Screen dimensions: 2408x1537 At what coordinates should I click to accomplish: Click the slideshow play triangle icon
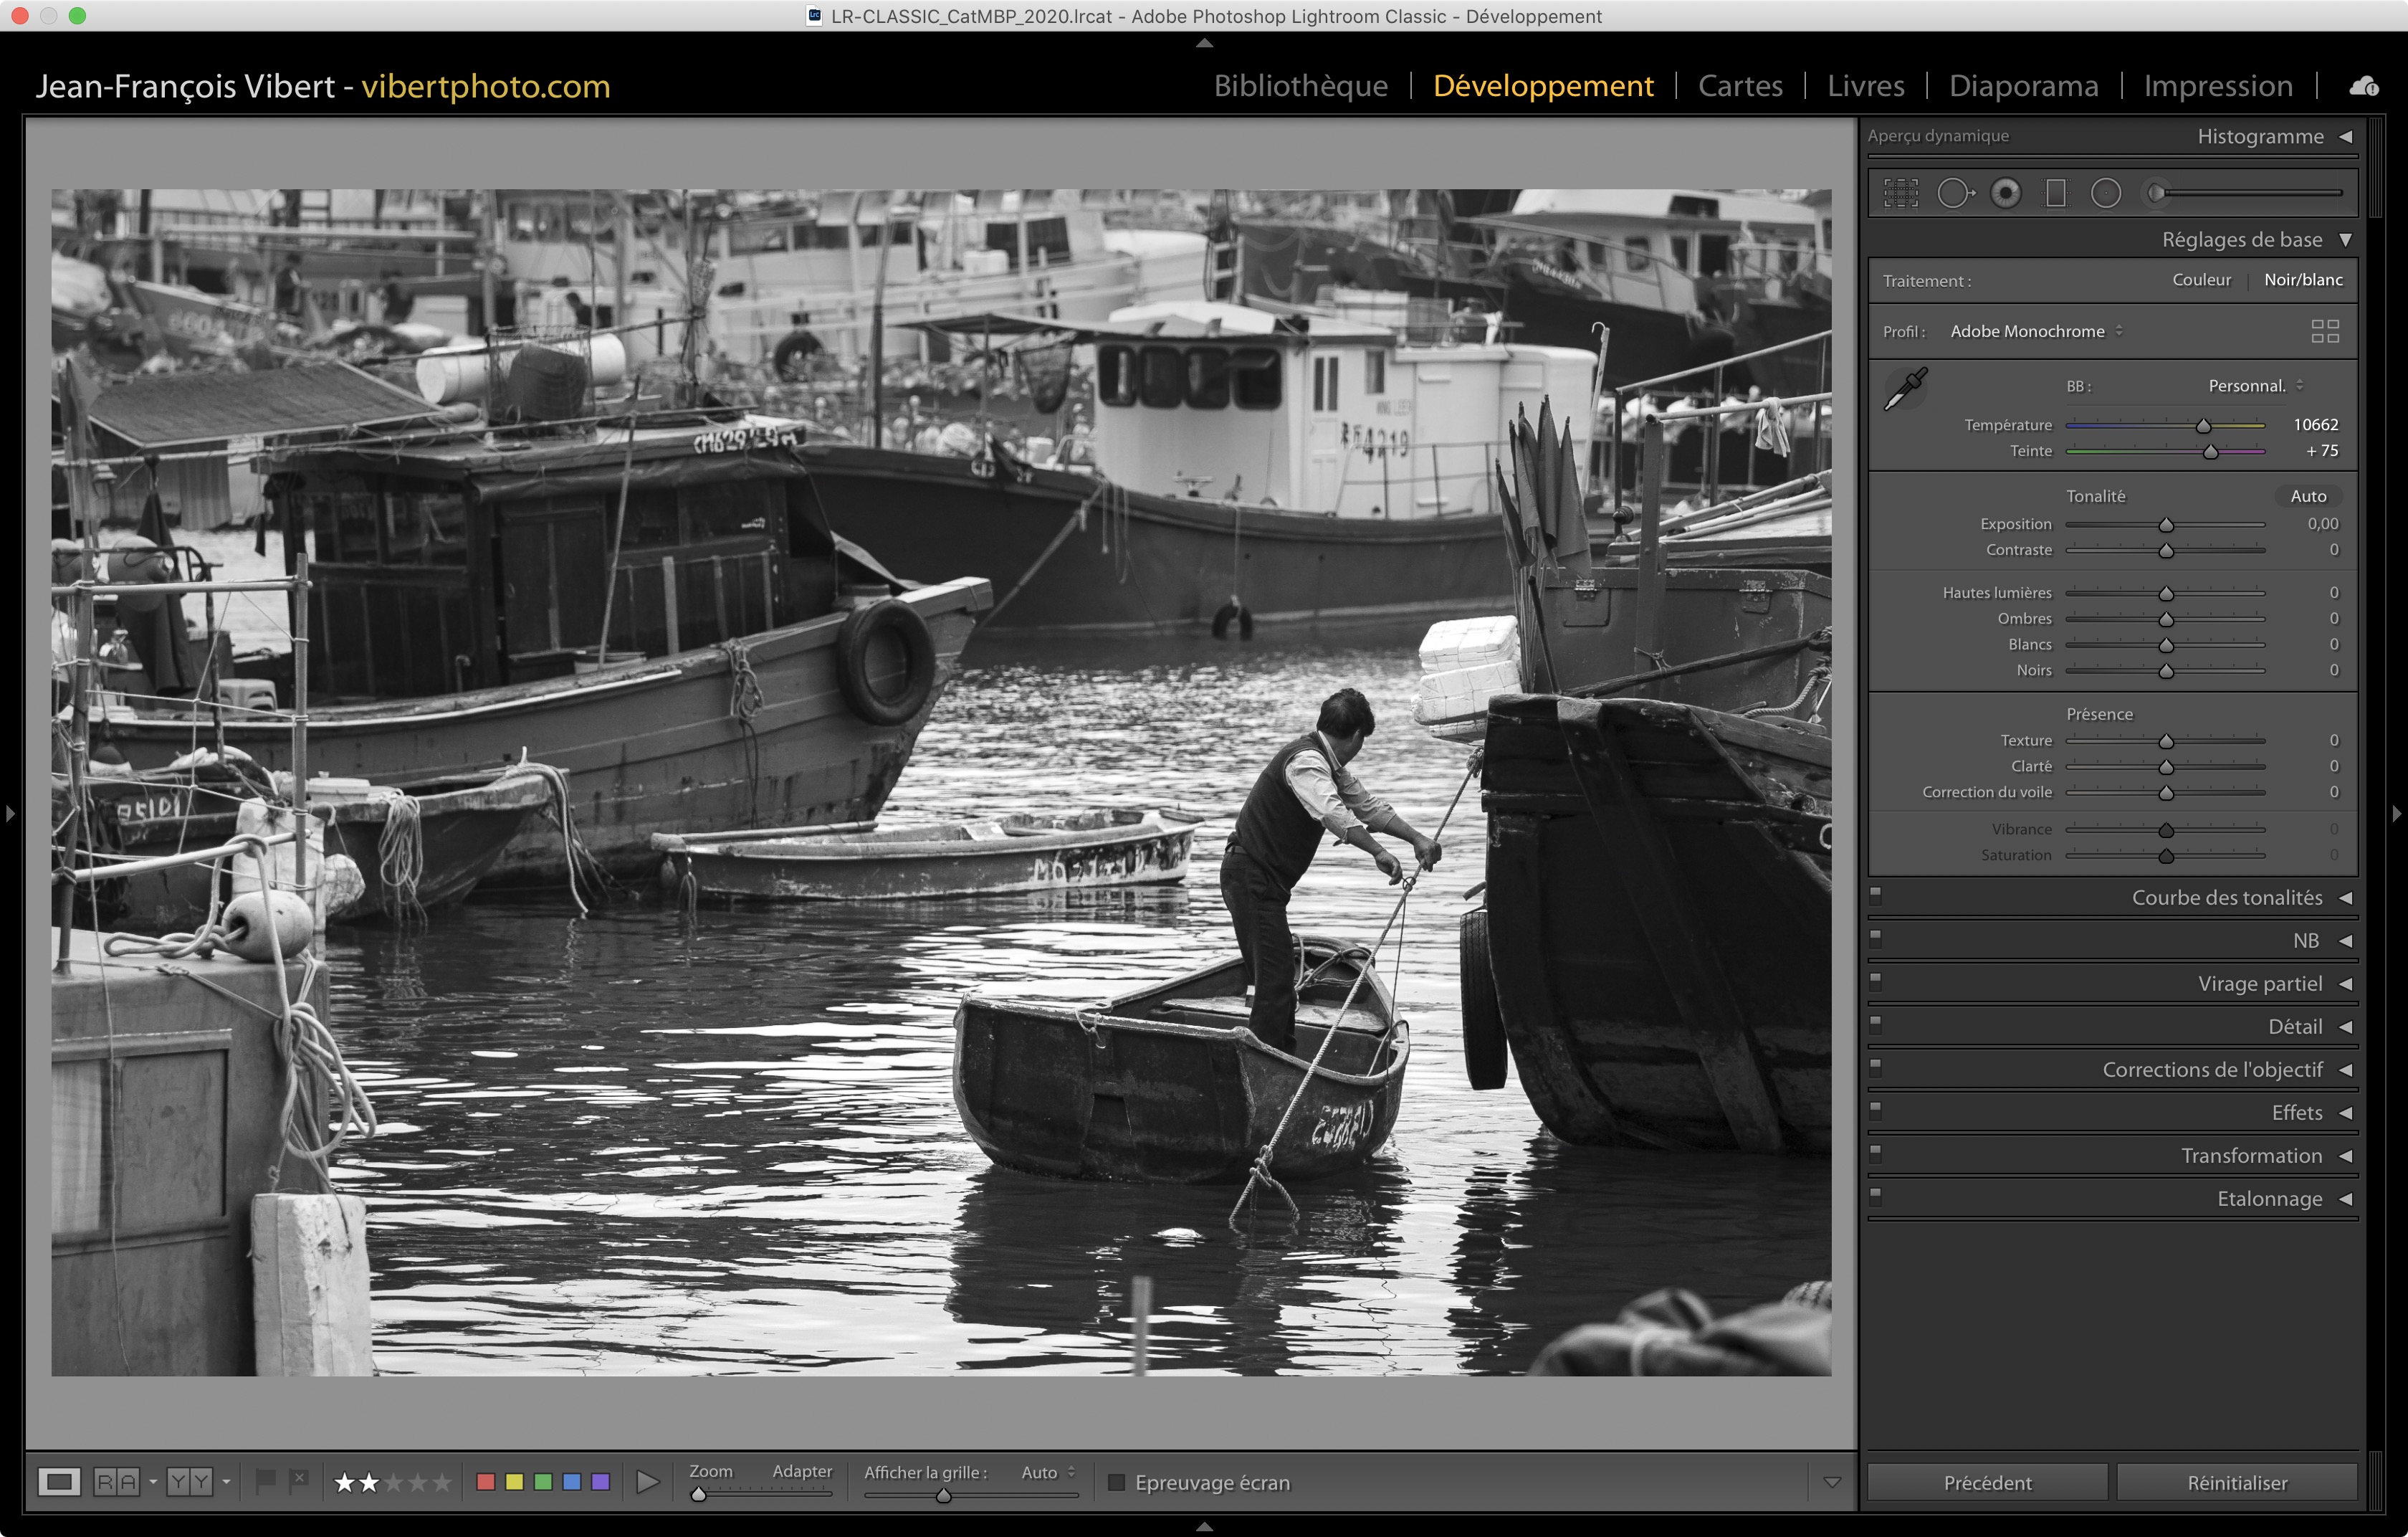point(648,1482)
